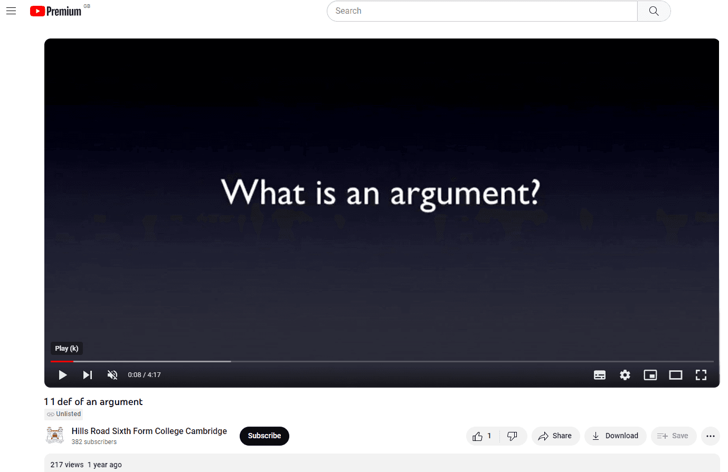Seek on the video progress bar
Image resolution: width=728 pixels, height=472 pixels.
tap(382, 361)
